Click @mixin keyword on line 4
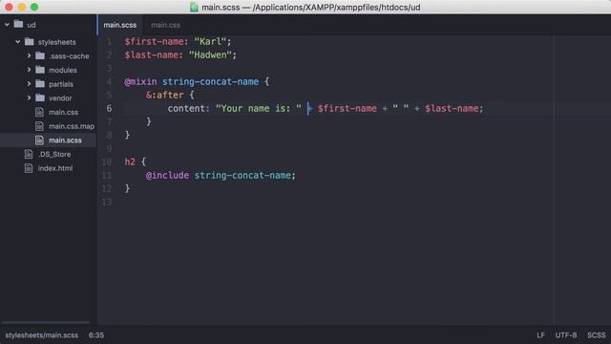 140,82
